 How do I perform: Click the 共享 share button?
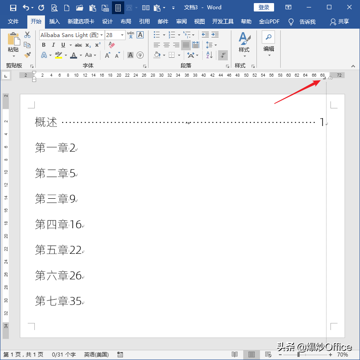point(340,22)
